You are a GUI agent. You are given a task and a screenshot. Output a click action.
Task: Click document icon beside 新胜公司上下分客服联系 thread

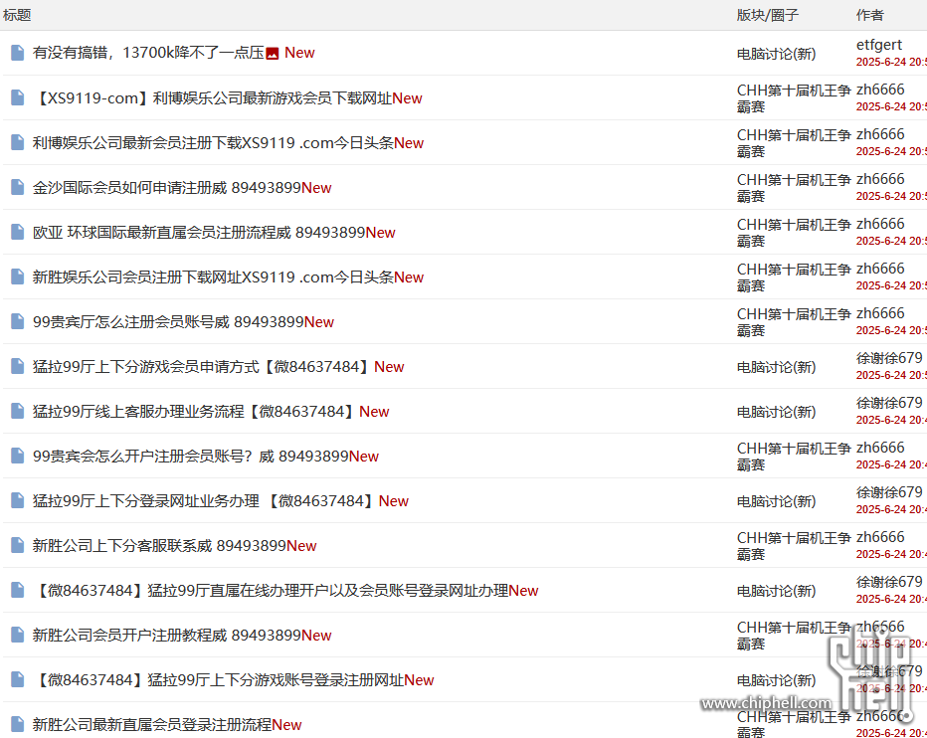18,545
